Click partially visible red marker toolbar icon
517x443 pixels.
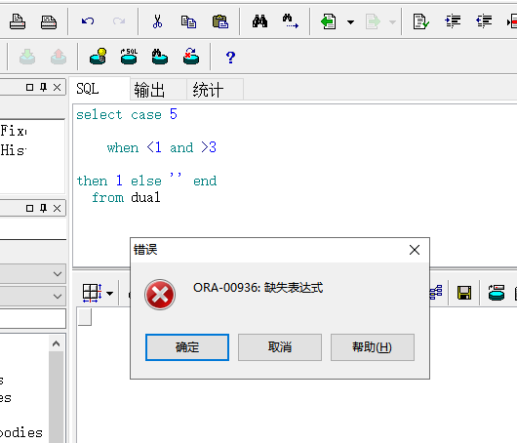(512, 21)
